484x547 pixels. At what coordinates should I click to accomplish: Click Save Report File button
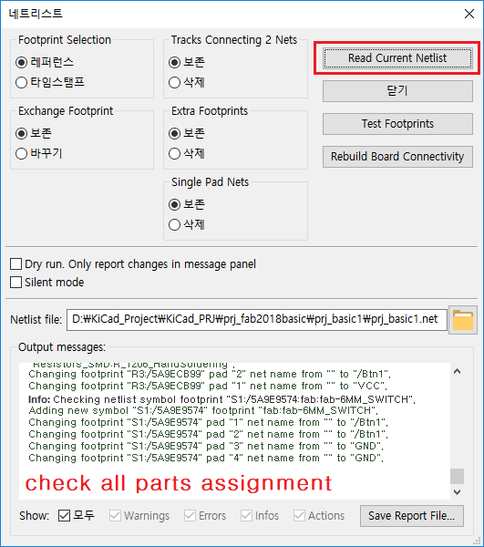coord(412,516)
